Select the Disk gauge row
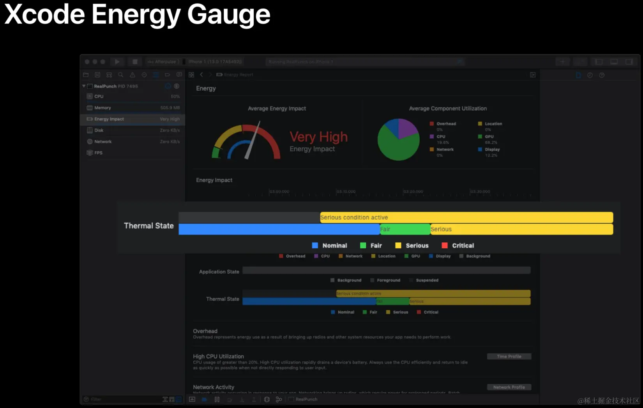 132,130
